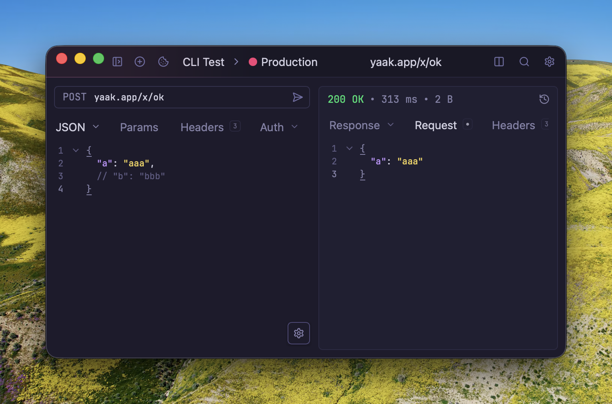
Task: Open the request Headers tab
Action: 202,127
